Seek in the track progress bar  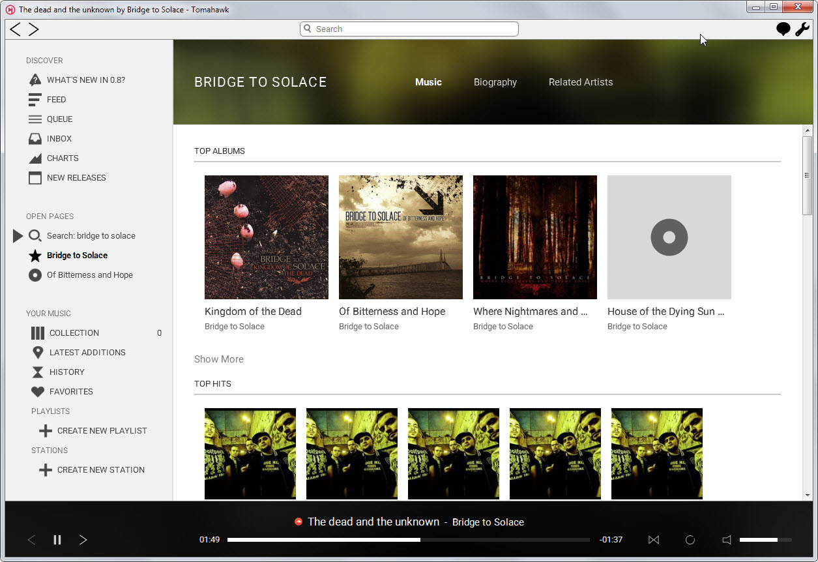click(409, 540)
